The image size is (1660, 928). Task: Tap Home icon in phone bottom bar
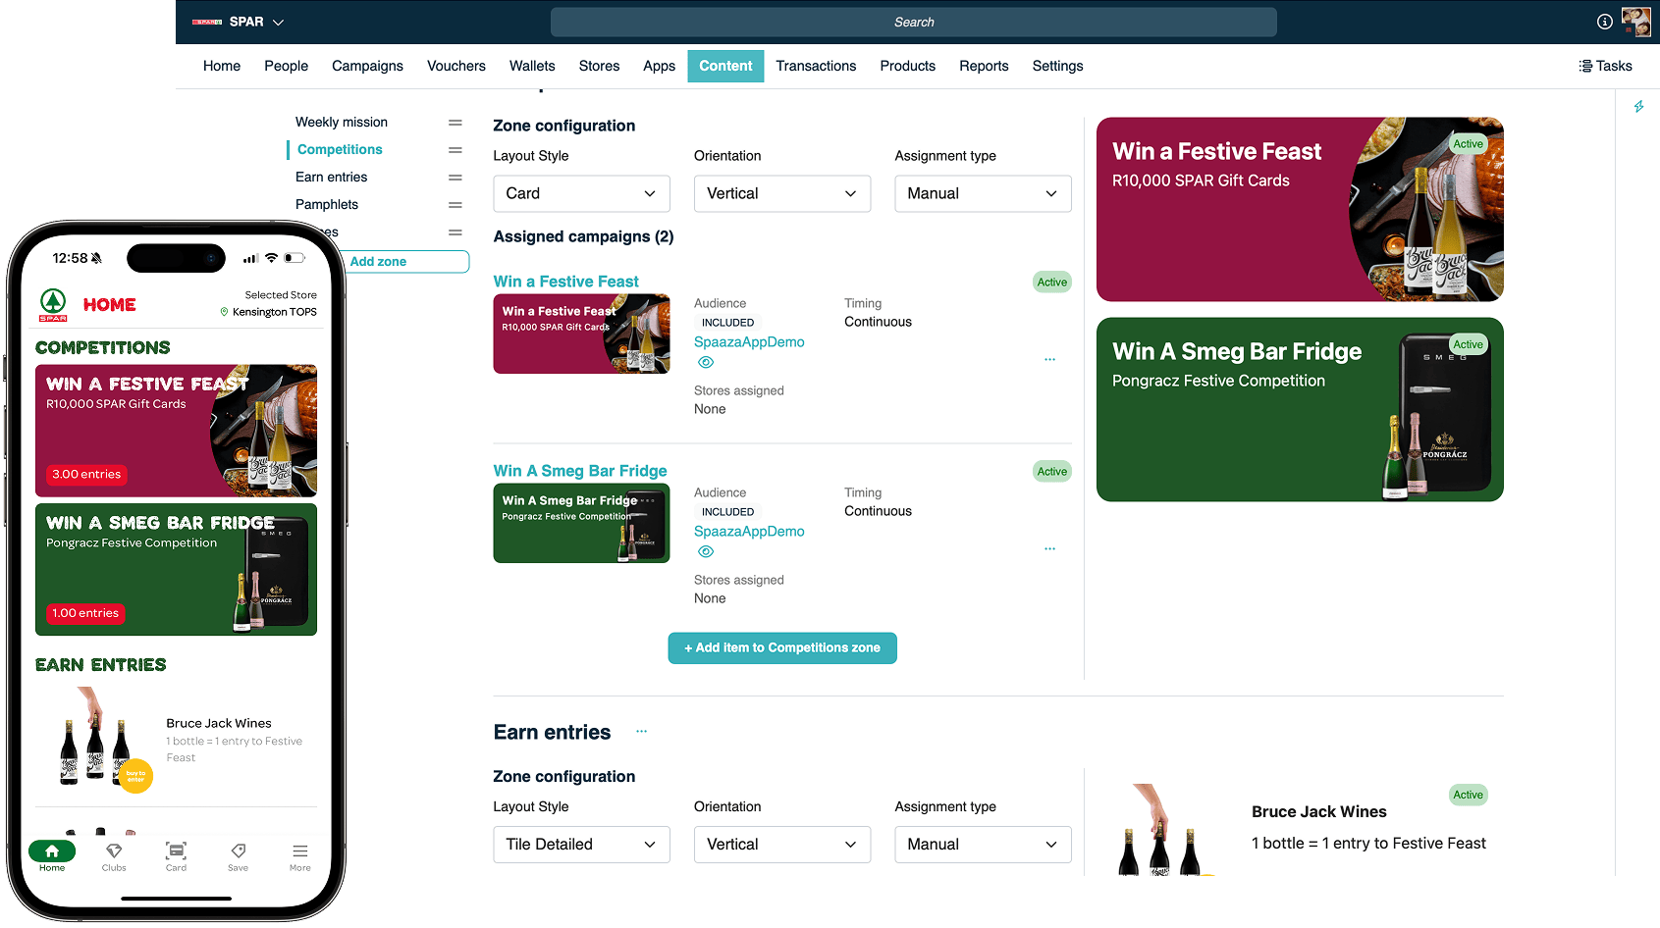coord(52,851)
